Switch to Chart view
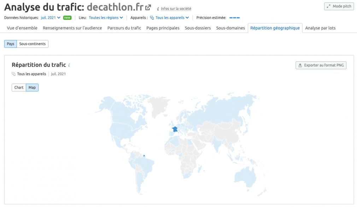357x207 pixels. click(x=19, y=87)
